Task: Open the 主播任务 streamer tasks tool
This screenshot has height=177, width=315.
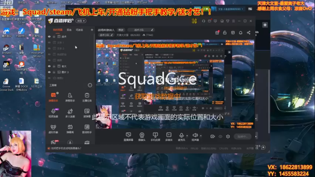Action: pyautogui.click(x=87, y=97)
